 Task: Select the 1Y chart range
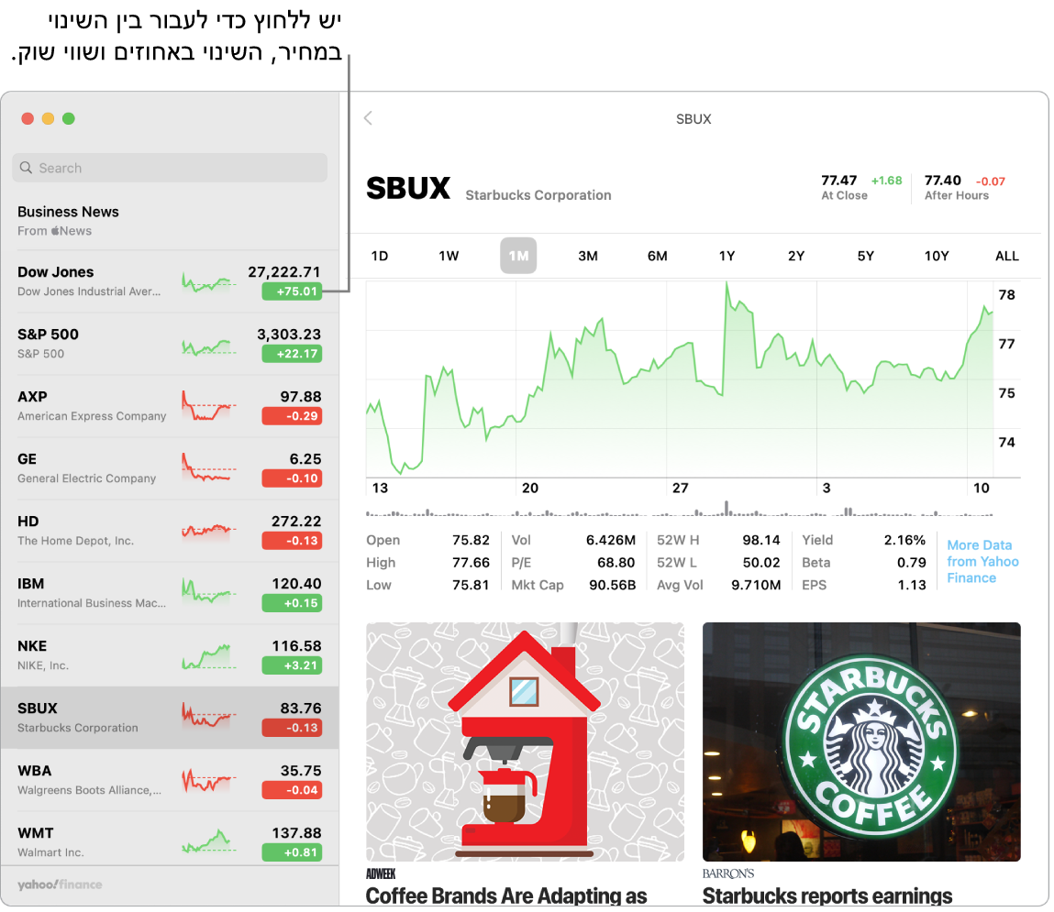coord(727,257)
